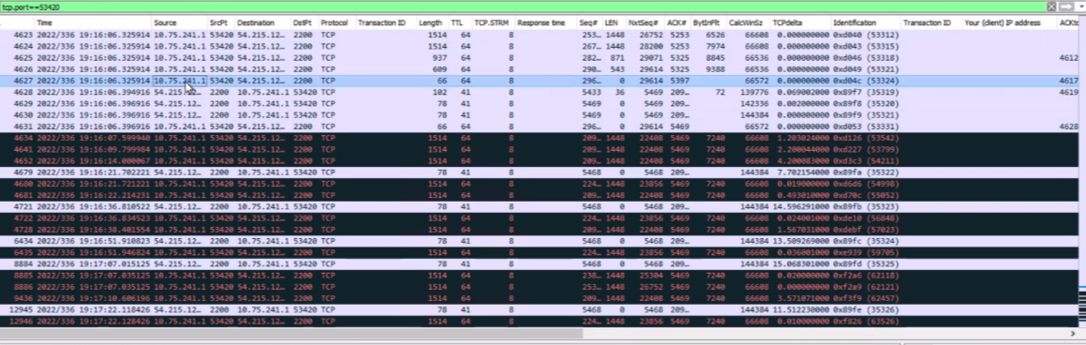Sort by the Destination column header
The height and width of the screenshot is (345, 1086).
point(262,22)
